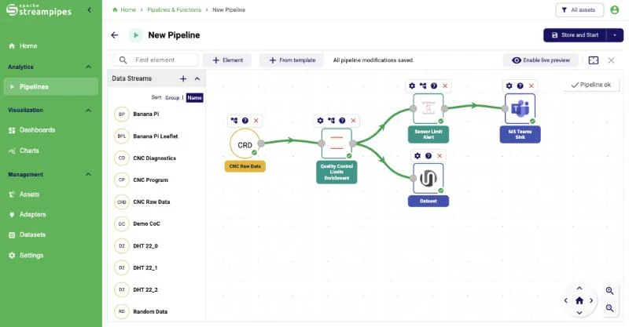This screenshot has width=629, height=327.
Task: Zoom out on the pipeline canvas
Action: click(609, 308)
